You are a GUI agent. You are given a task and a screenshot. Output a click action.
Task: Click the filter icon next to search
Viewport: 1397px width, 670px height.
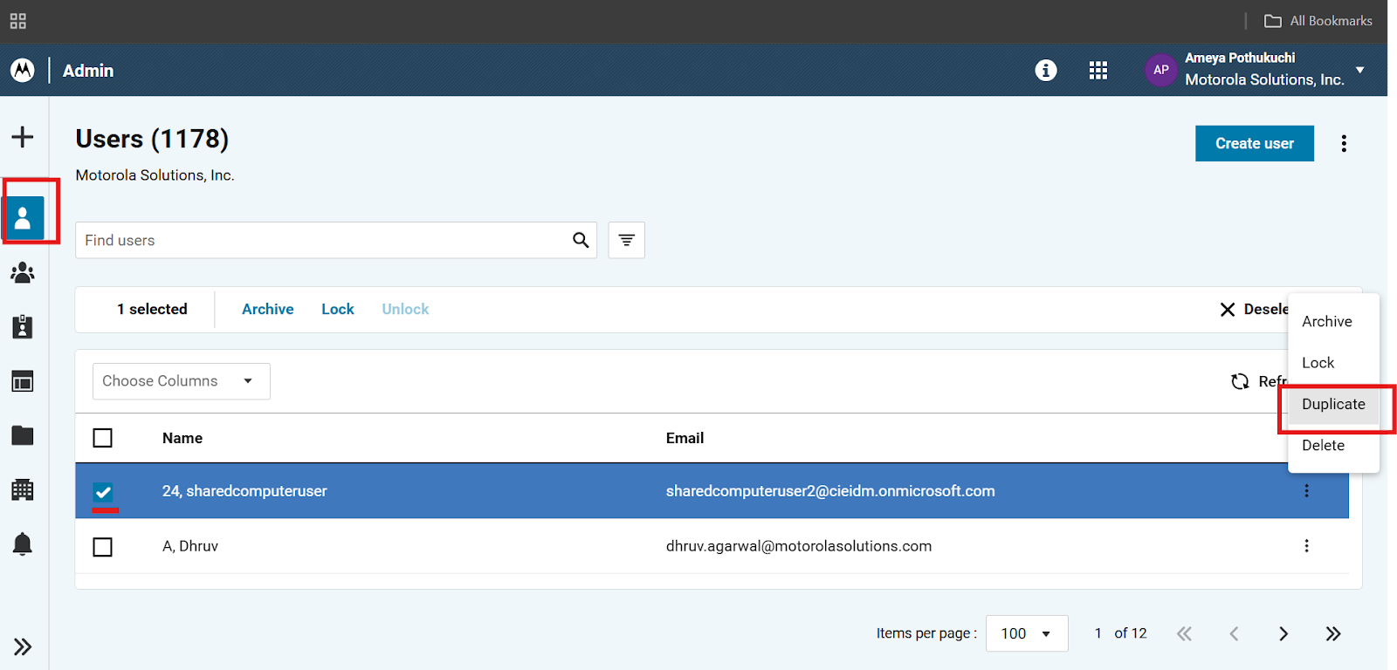pyautogui.click(x=626, y=240)
